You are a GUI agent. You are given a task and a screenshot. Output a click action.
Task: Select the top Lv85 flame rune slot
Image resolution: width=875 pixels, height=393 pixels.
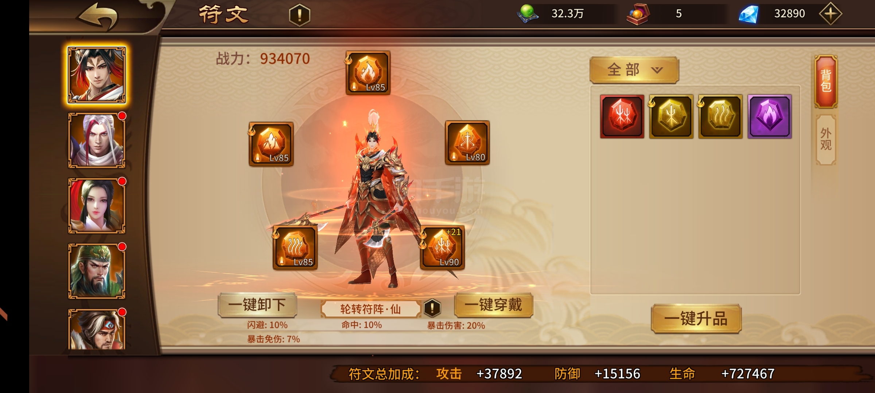tap(368, 73)
